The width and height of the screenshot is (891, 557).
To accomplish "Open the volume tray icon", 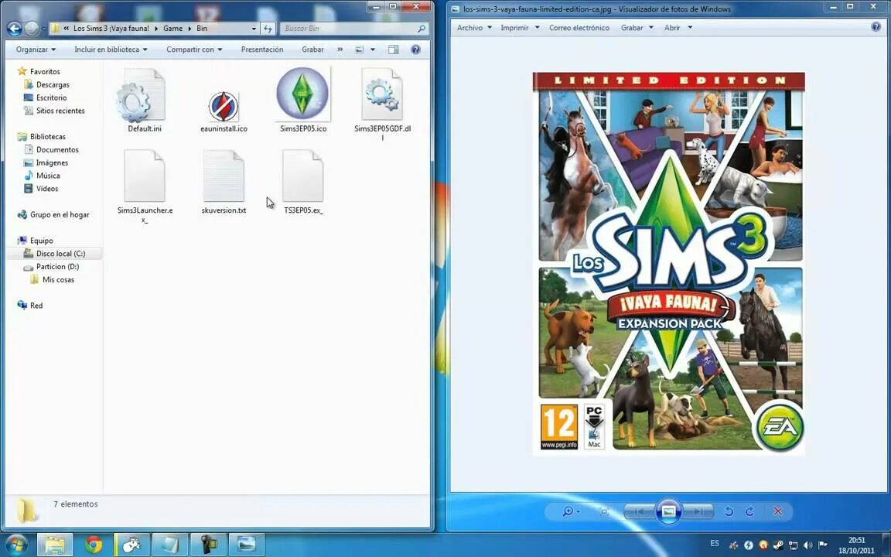I will tap(807, 545).
